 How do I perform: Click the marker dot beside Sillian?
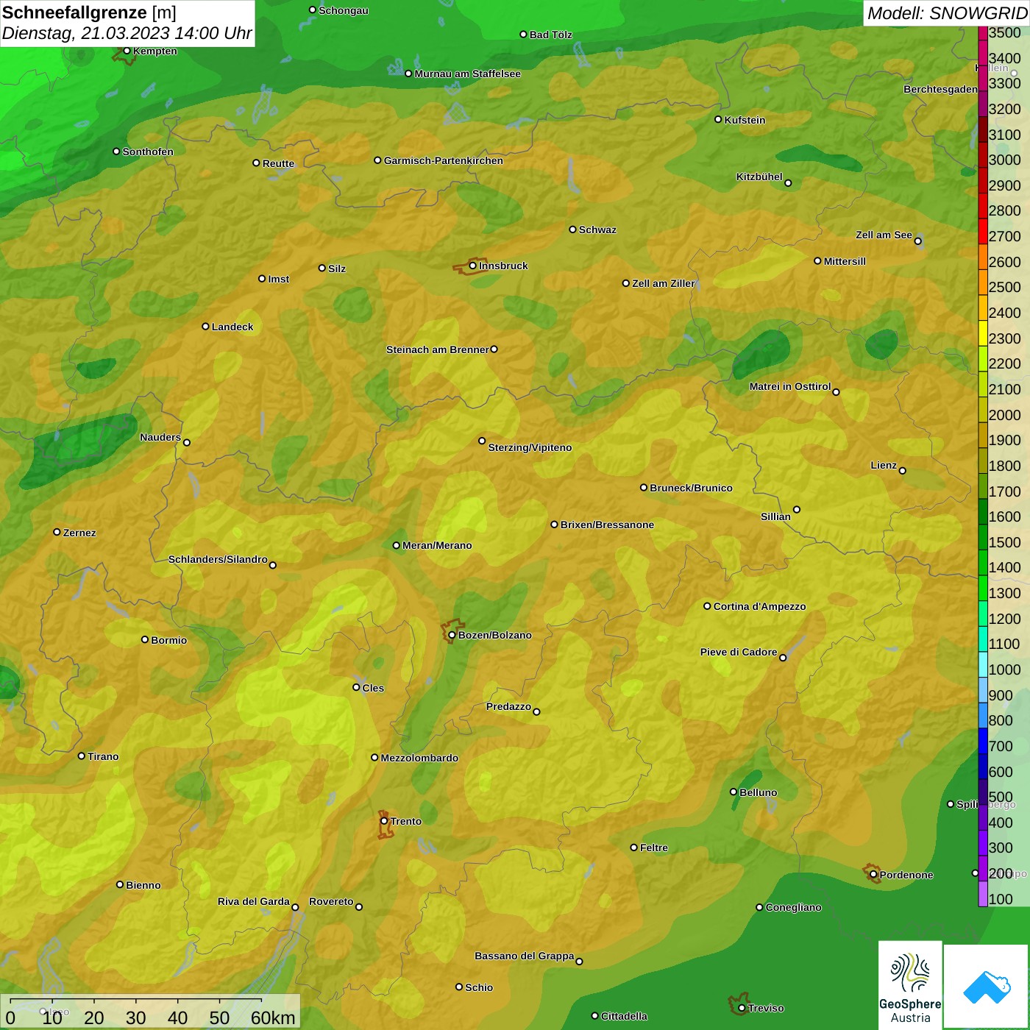(796, 509)
